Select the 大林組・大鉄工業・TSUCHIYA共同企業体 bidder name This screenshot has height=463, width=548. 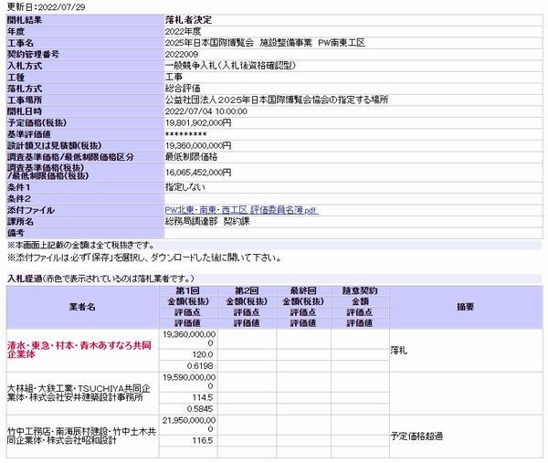point(79,393)
